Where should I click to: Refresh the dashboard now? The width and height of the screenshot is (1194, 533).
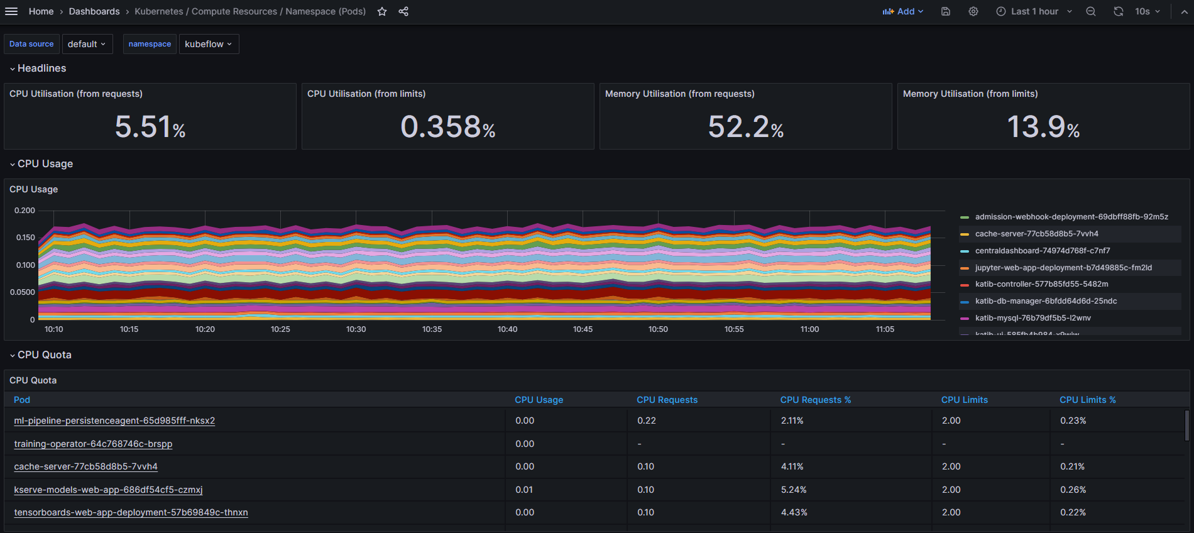[1119, 11]
